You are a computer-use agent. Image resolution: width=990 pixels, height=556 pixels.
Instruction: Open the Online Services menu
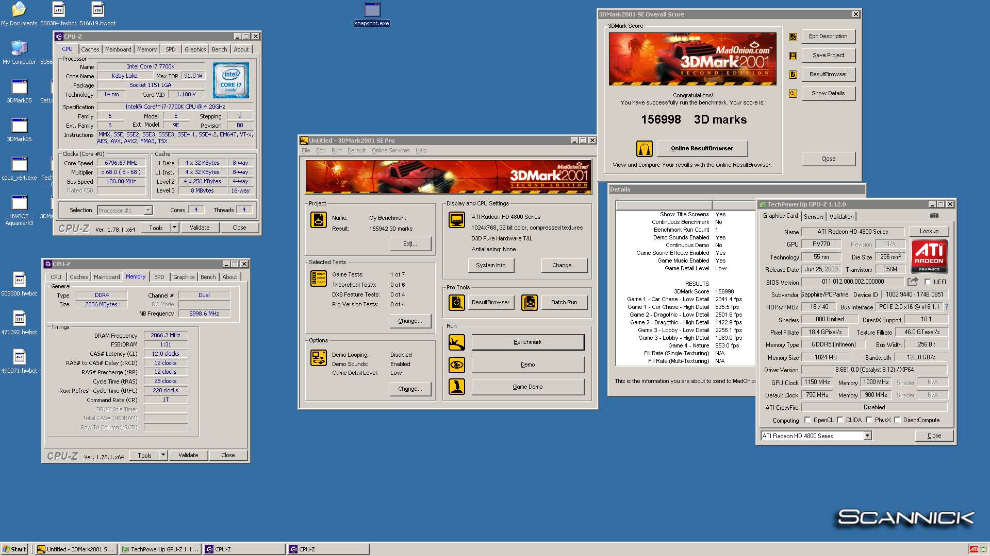(390, 151)
